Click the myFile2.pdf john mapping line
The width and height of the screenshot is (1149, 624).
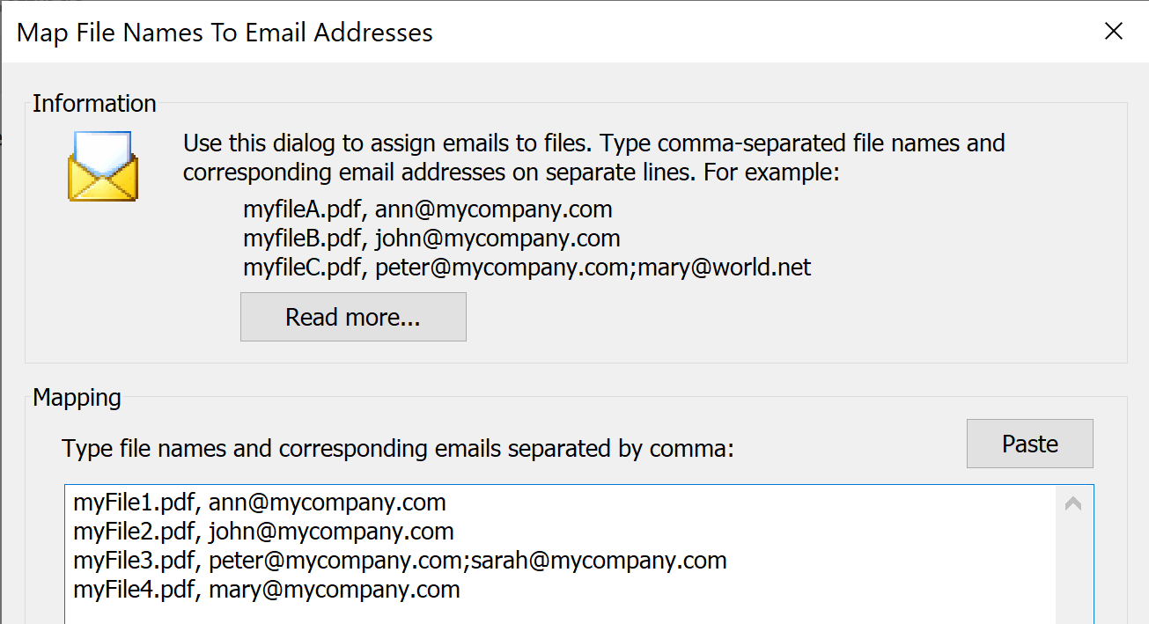[263, 532]
